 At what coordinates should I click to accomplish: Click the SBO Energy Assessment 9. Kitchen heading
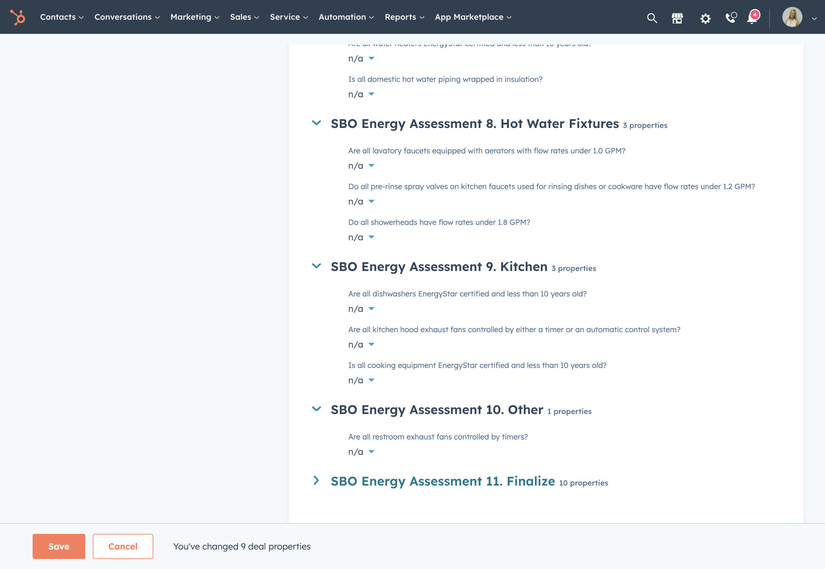439,267
